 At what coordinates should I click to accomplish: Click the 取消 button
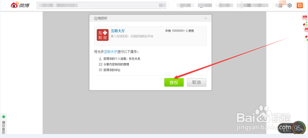197,82
